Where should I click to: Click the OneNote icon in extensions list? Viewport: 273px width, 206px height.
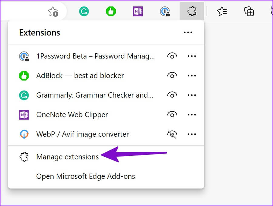[x=24, y=115]
